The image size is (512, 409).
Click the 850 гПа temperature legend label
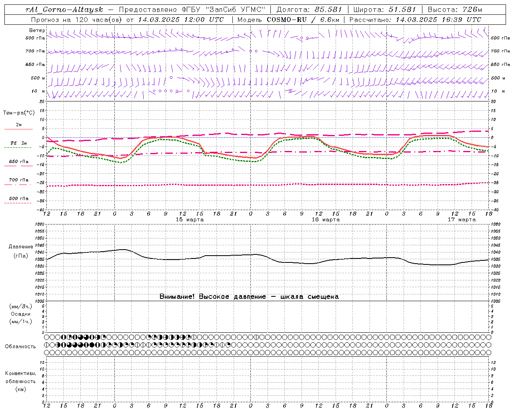click(18, 162)
